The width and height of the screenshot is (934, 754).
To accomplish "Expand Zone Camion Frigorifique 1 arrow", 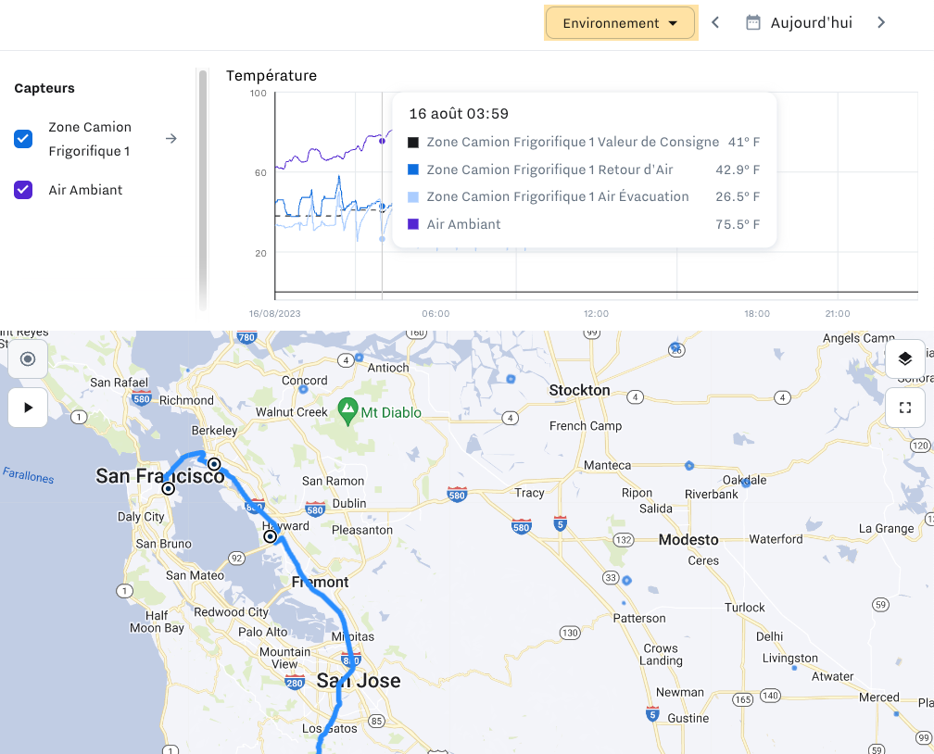I will pyautogui.click(x=170, y=139).
